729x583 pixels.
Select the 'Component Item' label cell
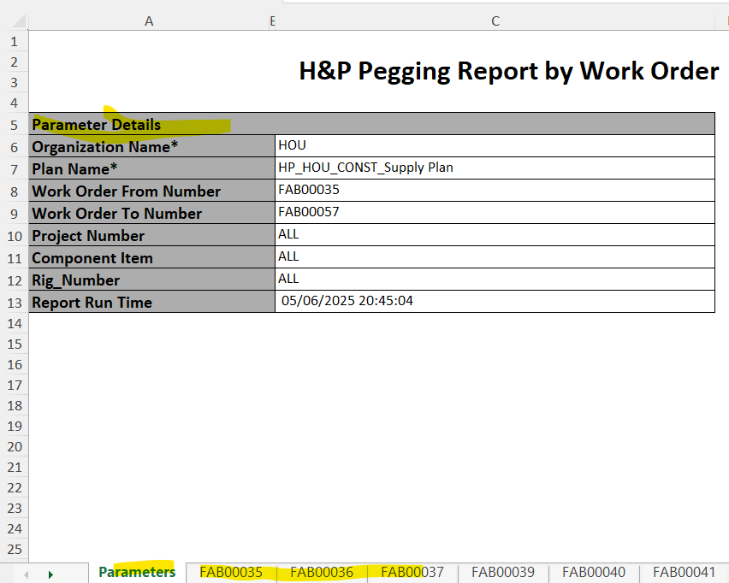coord(152,258)
